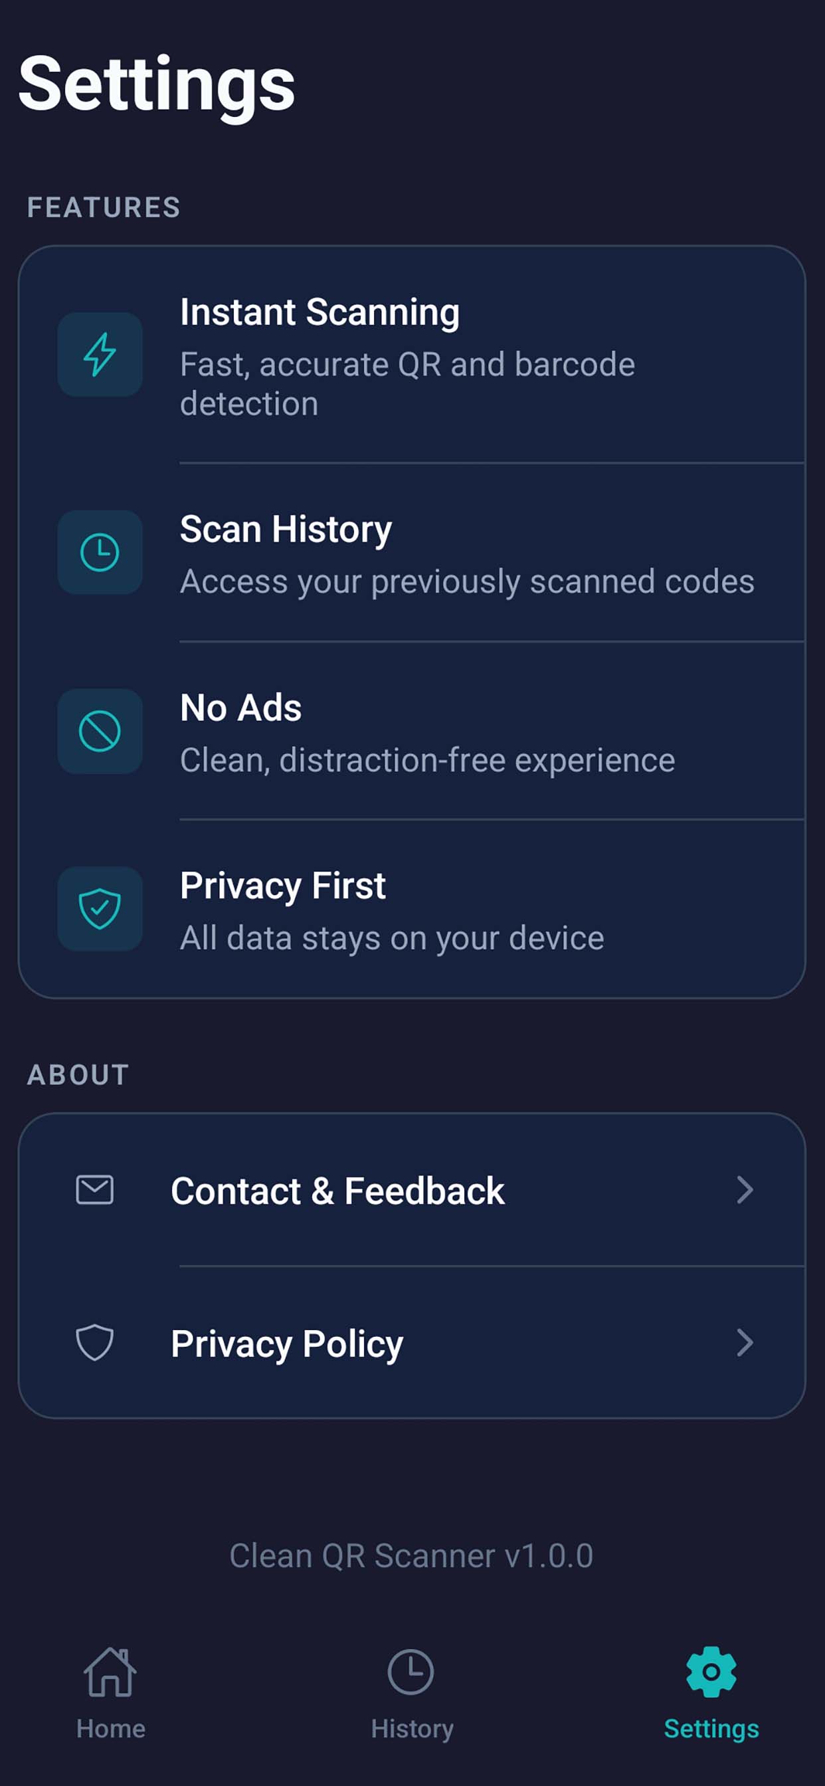This screenshot has width=825, height=1786.
Task: Open the Privacy Policy page
Action: point(287,1343)
